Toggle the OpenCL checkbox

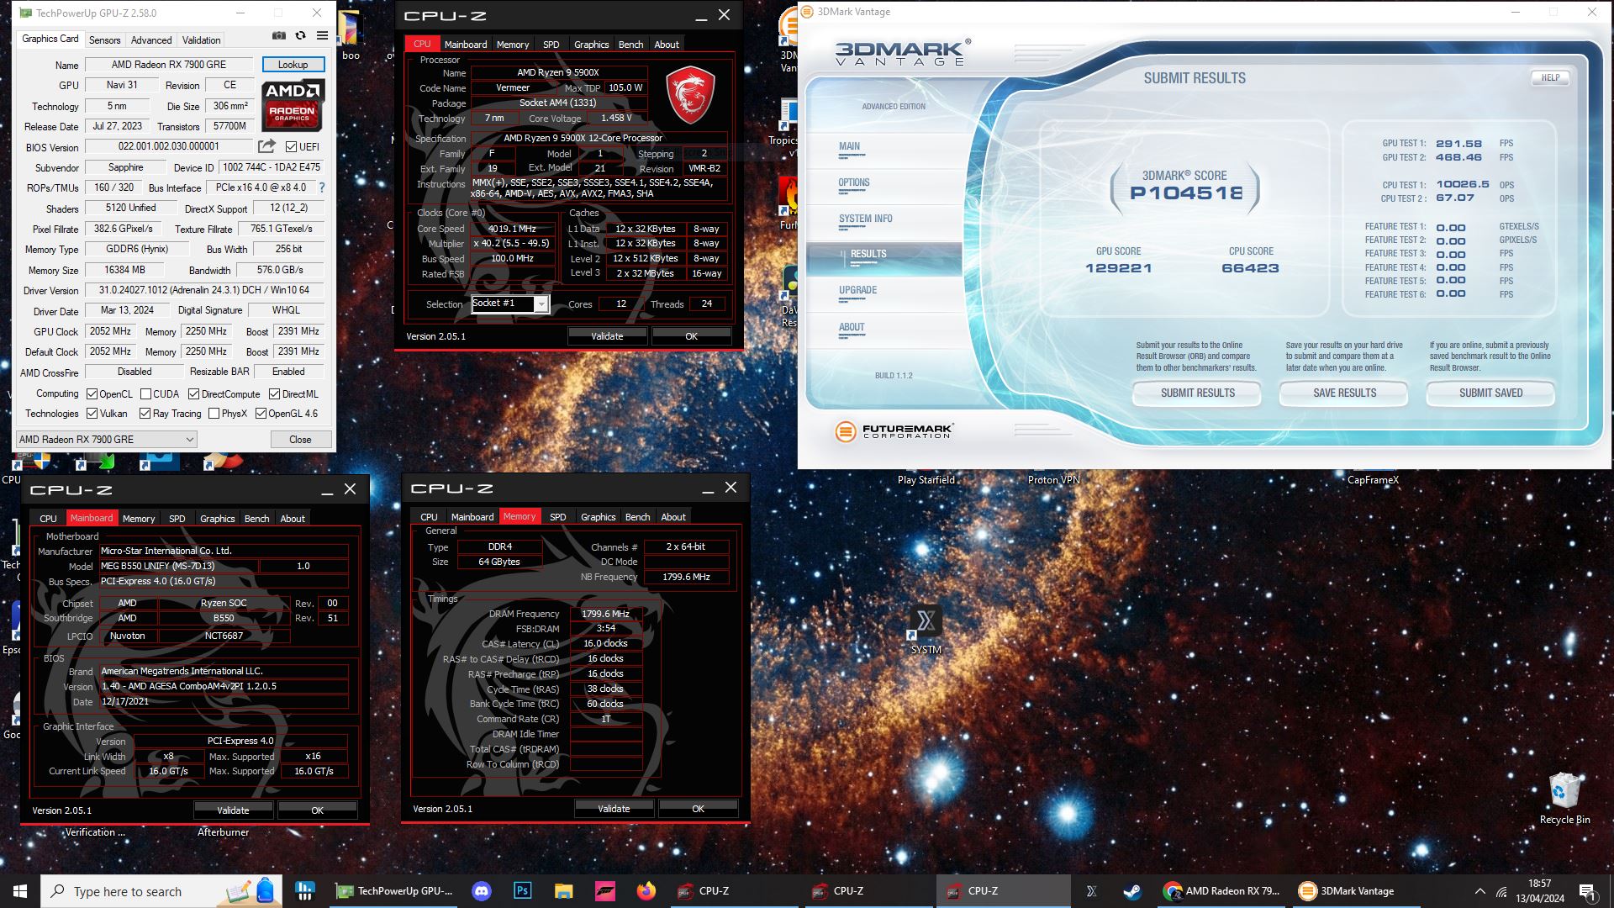coord(92,393)
